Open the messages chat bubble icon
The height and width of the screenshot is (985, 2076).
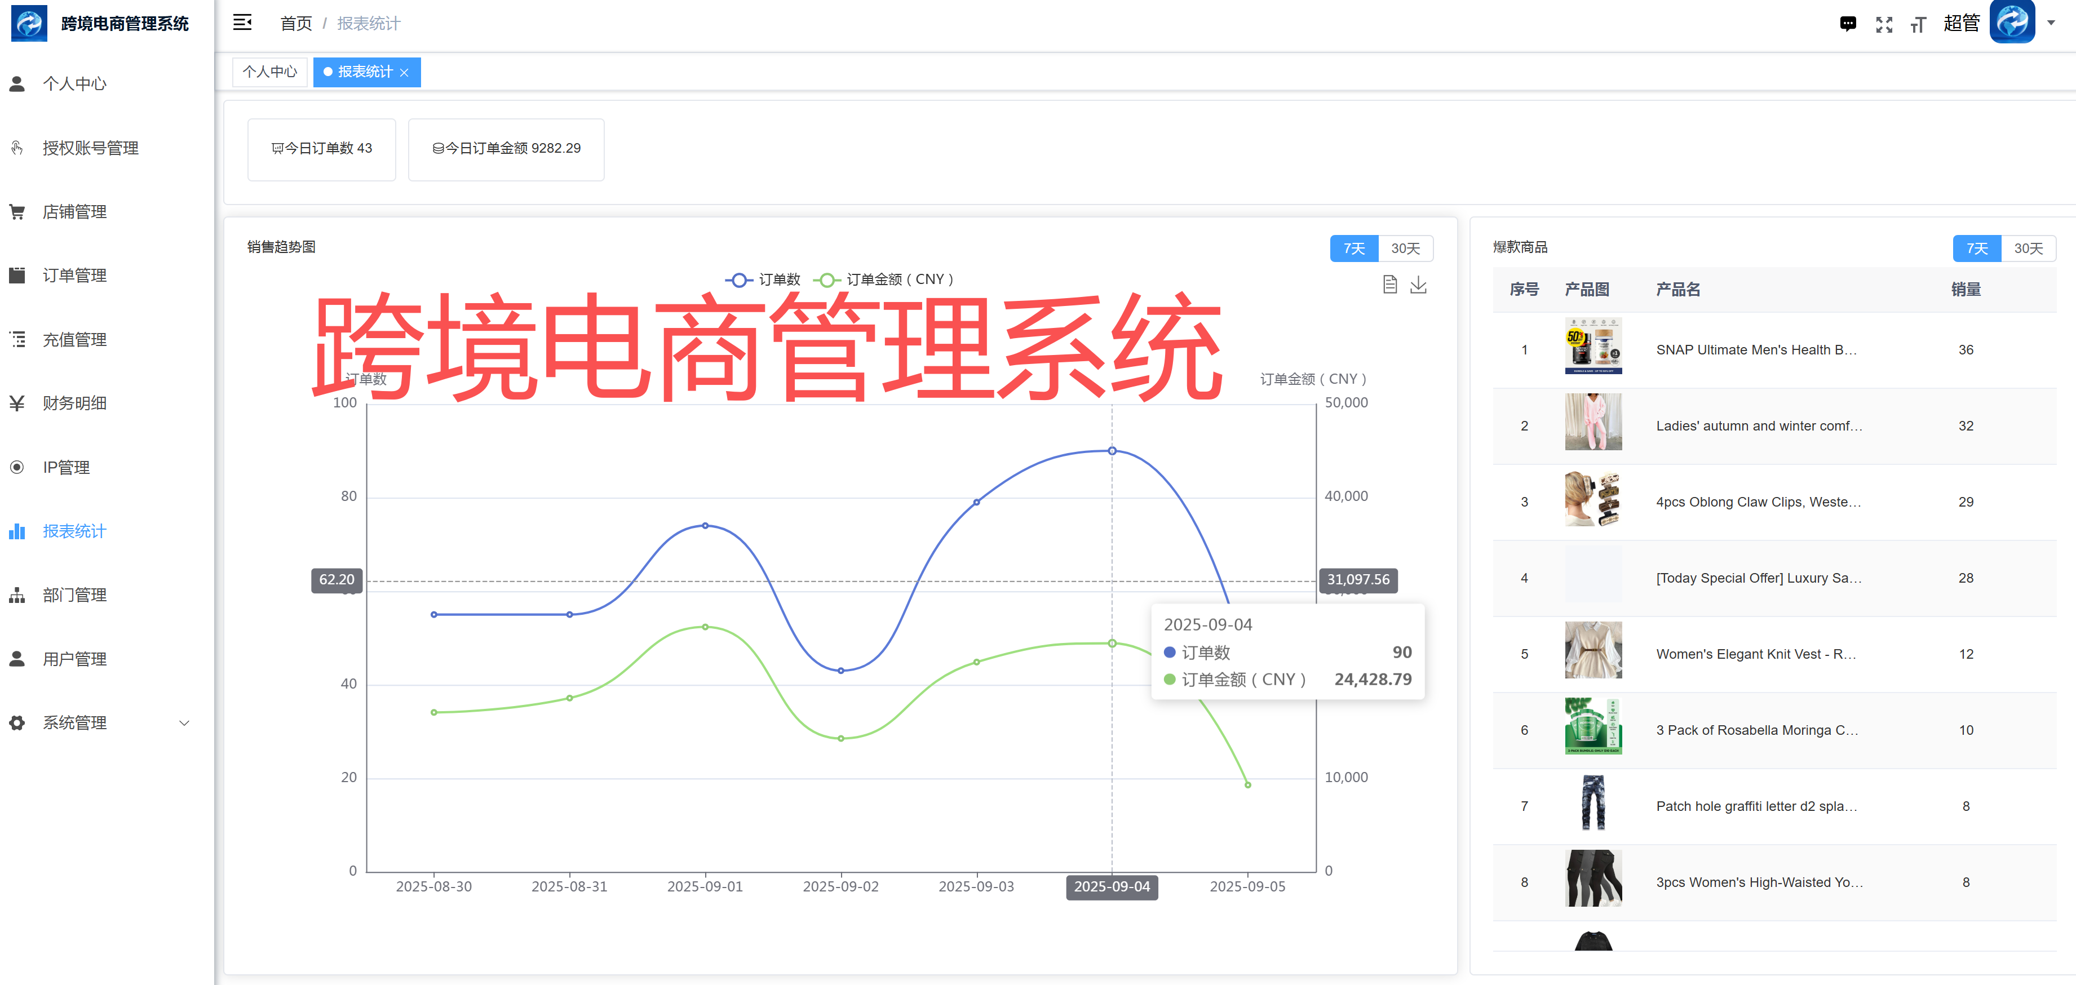(1848, 24)
